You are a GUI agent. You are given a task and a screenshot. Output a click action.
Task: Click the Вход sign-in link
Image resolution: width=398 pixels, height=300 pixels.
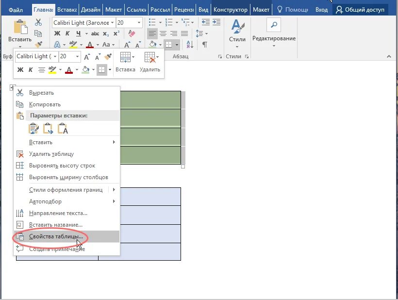point(321,10)
